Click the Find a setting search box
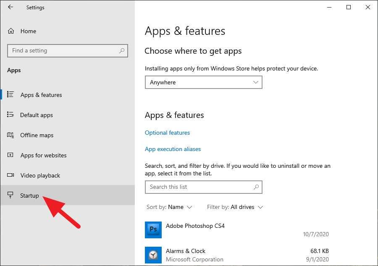This screenshot has width=378, height=266. click(x=67, y=50)
